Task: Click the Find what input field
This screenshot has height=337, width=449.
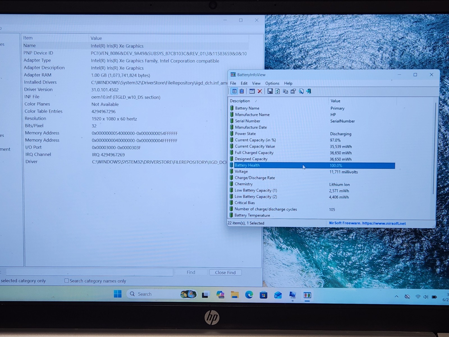Action: (90, 272)
